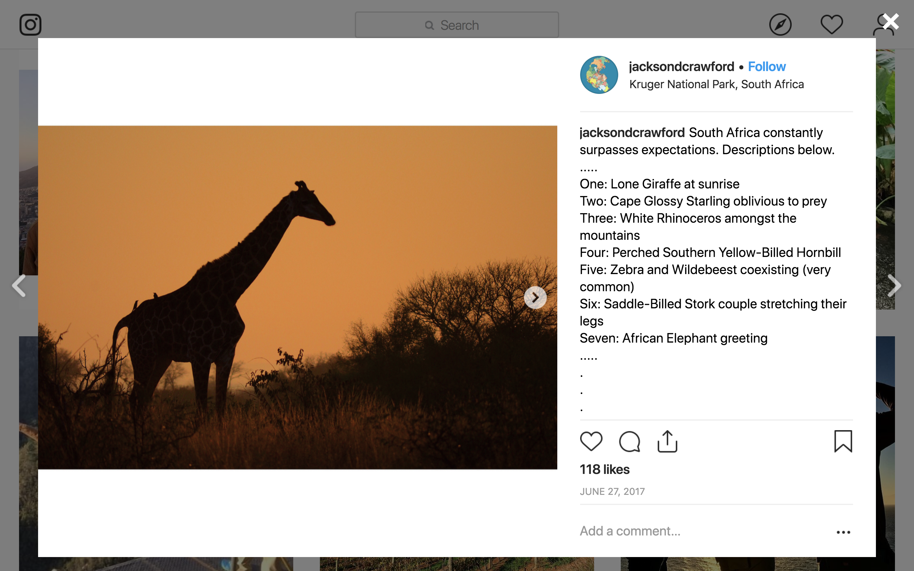Click the comment speech bubble icon
This screenshot has height=571, width=914.
pyautogui.click(x=629, y=441)
